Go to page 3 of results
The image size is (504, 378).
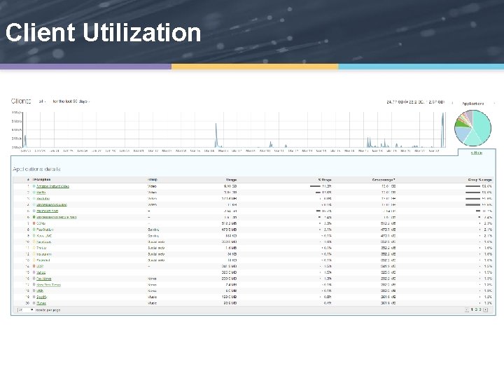pyautogui.click(x=480, y=309)
